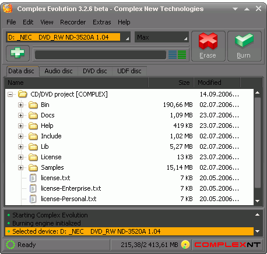The height and width of the screenshot is (254, 267).
Task: Click the CD/DVD project root folder icon
Action: click(23, 94)
